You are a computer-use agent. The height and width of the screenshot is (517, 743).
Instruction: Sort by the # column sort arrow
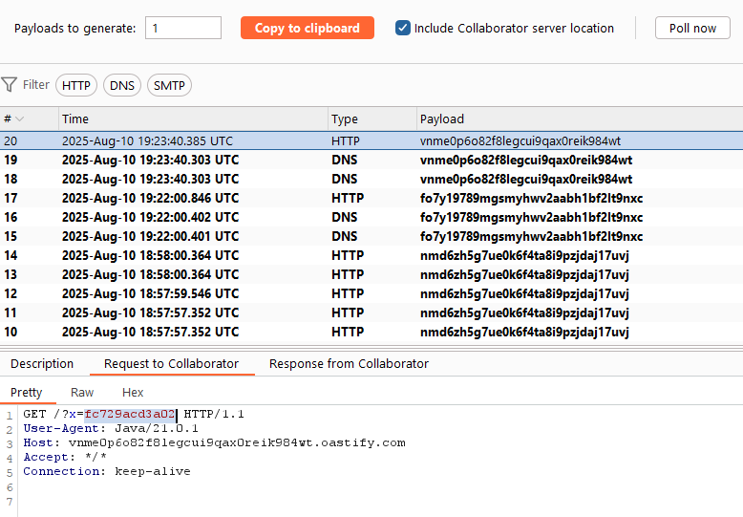tap(20, 119)
